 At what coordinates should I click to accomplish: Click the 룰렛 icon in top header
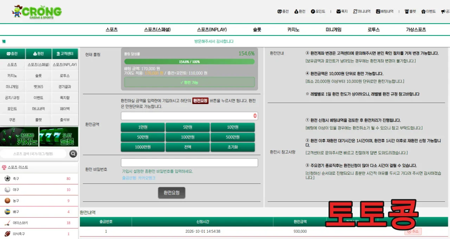pos(407,11)
